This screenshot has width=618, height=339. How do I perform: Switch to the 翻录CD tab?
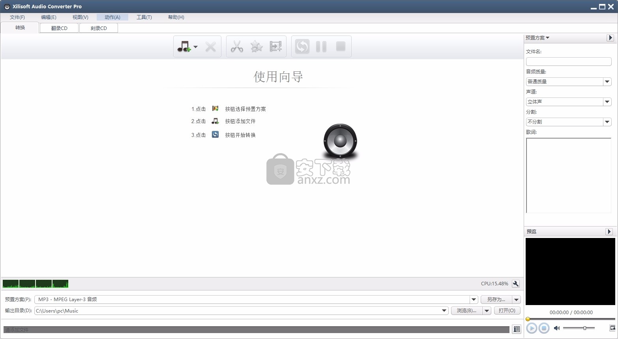(x=59, y=28)
